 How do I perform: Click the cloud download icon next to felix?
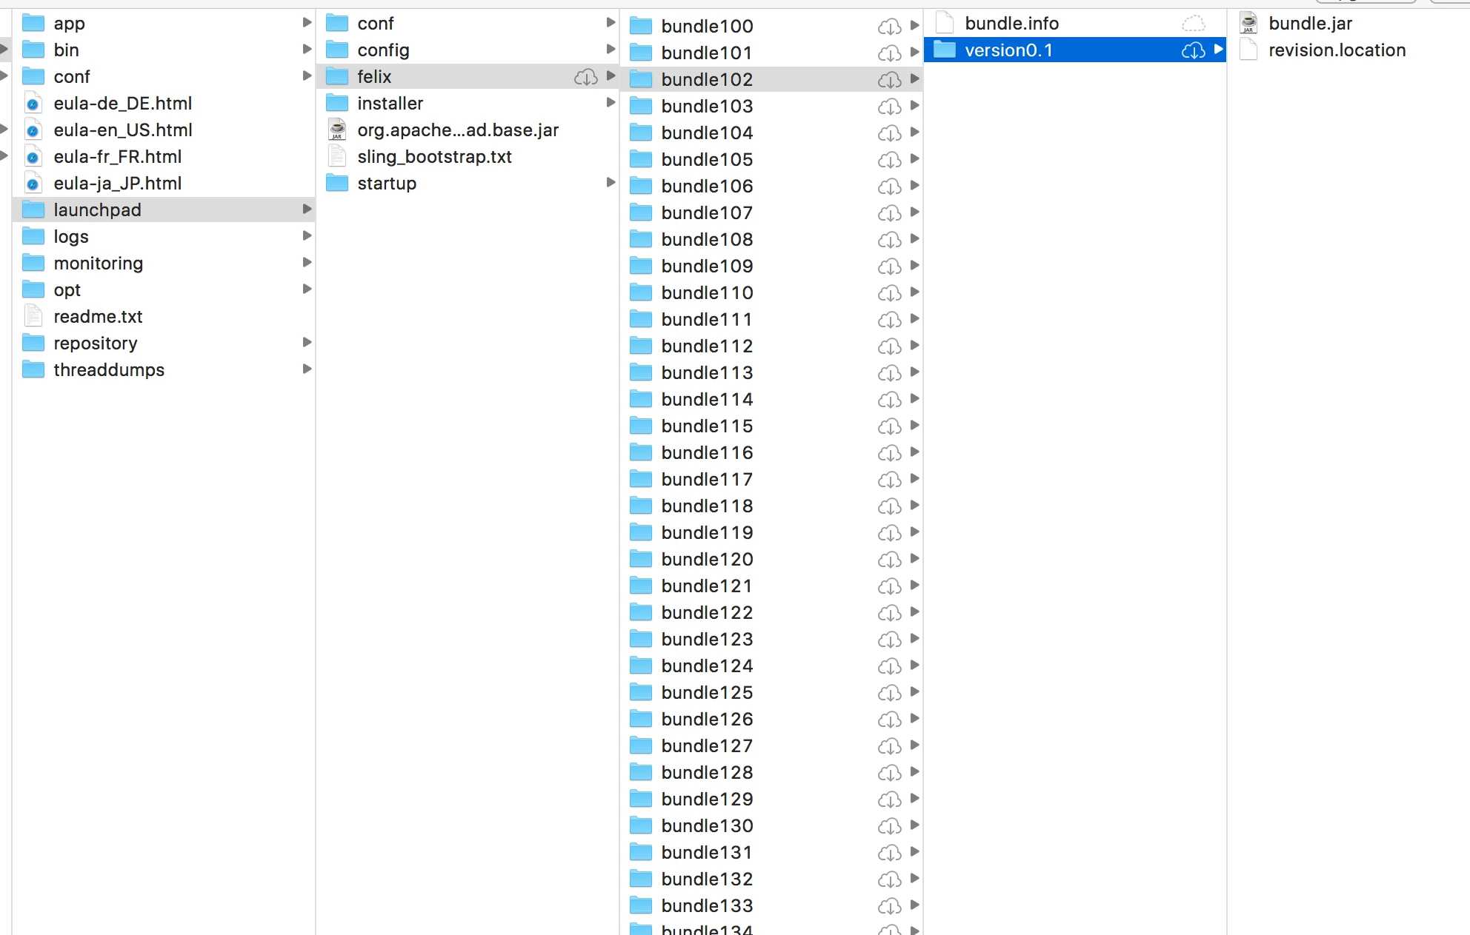(x=585, y=77)
